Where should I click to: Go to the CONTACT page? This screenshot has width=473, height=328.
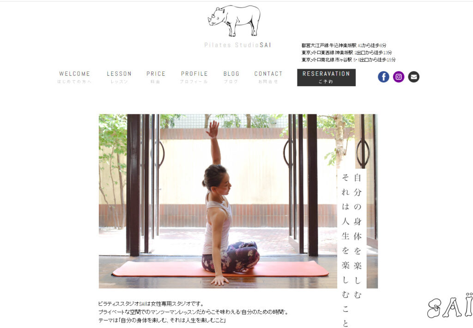pos(268,77)
